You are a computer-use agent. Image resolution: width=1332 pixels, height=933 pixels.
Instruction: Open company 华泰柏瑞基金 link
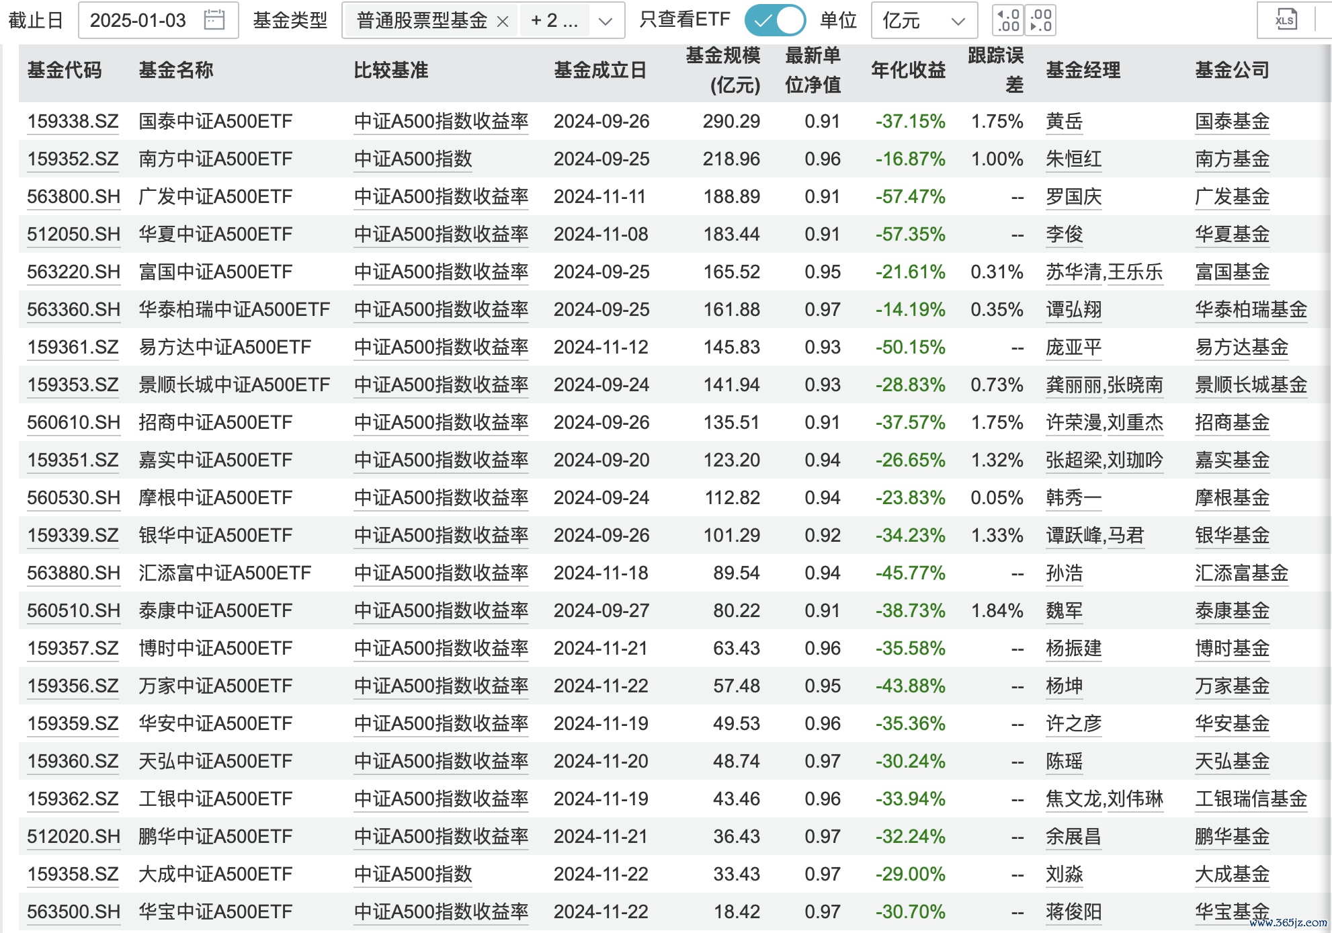coord(1251,310)
